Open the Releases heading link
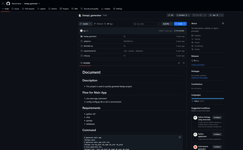Image resolution: width=243 pixels, height=150 pixels. tap(195, 56)
